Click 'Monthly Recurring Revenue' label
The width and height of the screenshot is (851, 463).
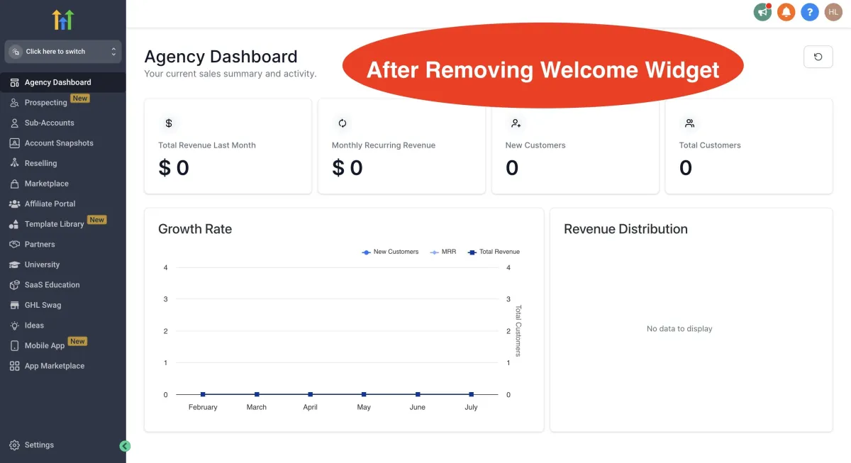[384, 145]
